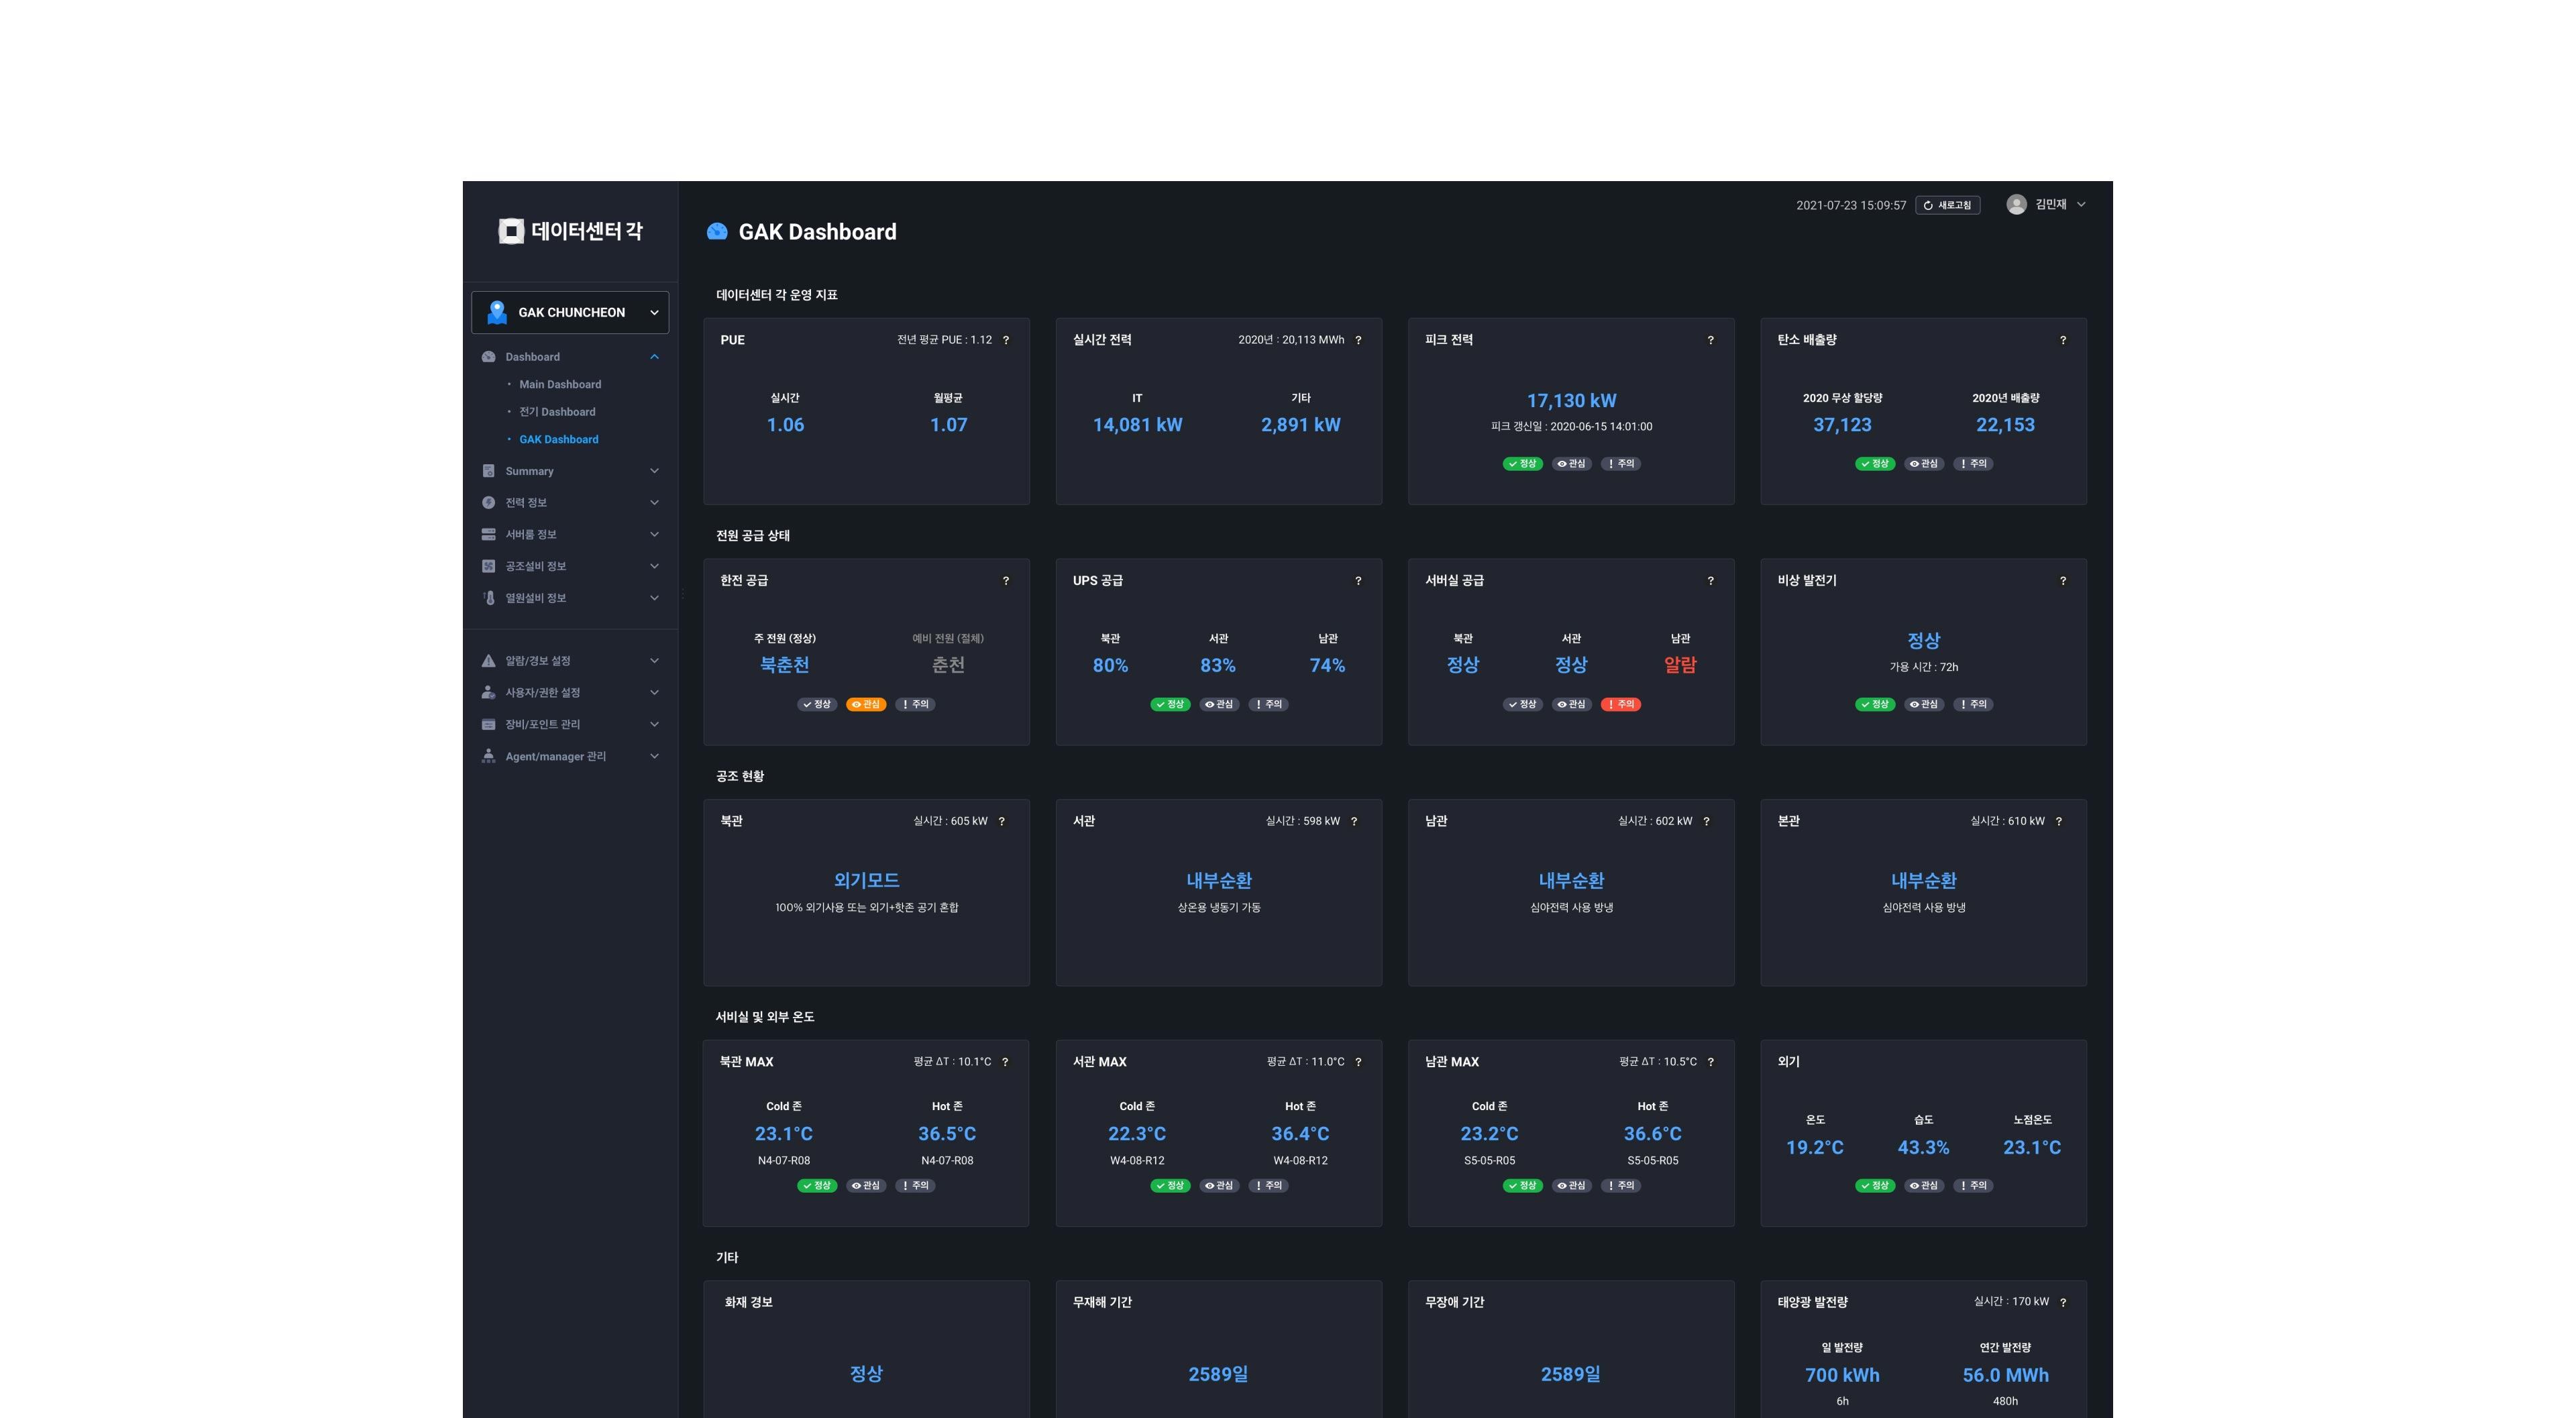This screenshot has width=2576, height=1418.
Task: Open help icon on PUE card
Action: [x=1006, y=340]
